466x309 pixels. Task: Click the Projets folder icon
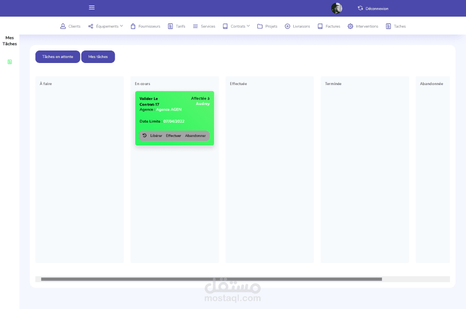point(260,26)
